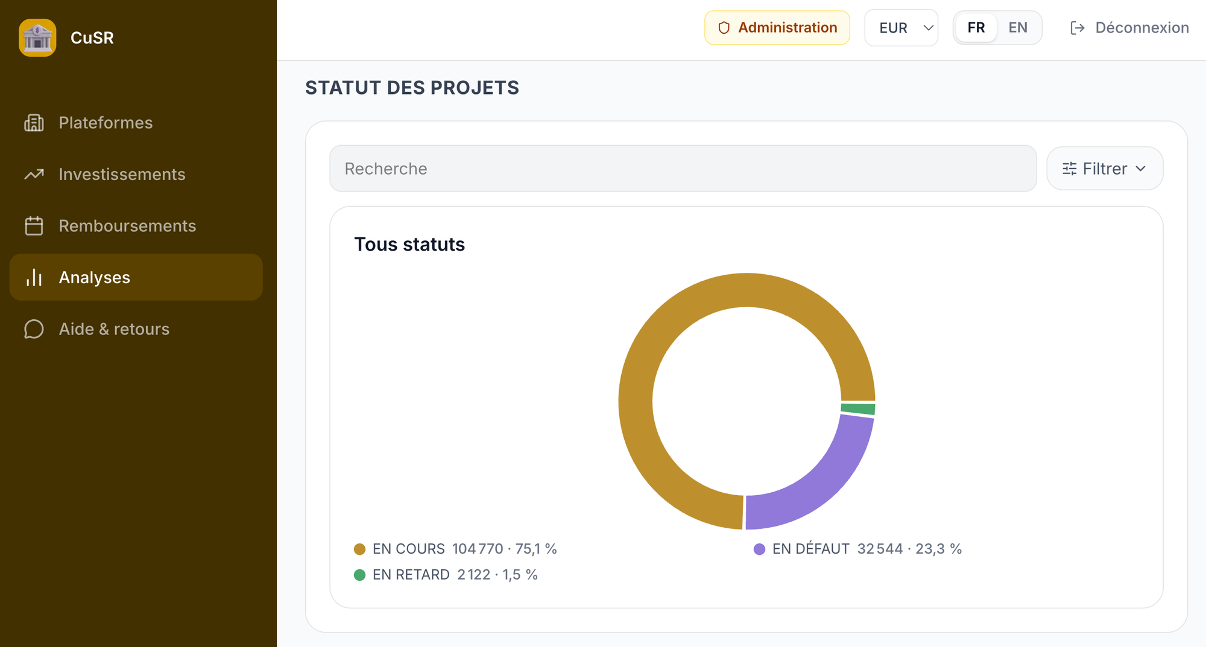The image size is (1206, 647).
Task: Click the gold EN COURS legend dot
Action: click(x=360, y=549)
